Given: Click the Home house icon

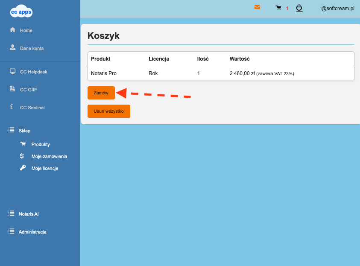Looking at the screenshot, I should coord(12,30).
